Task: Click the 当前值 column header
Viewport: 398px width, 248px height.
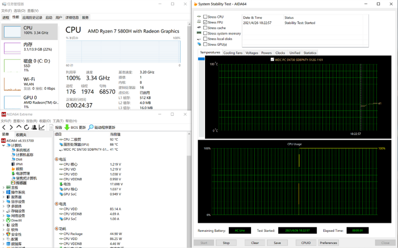Action: [x=115, y=134]
